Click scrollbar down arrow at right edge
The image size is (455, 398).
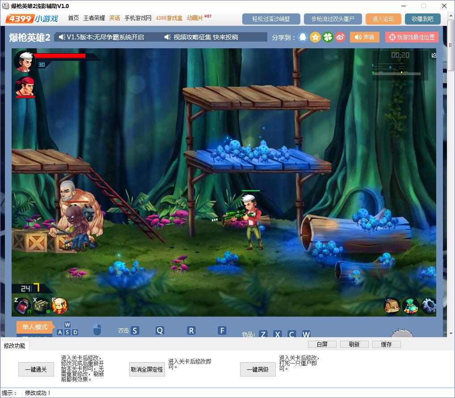click(x=451, y=334)
